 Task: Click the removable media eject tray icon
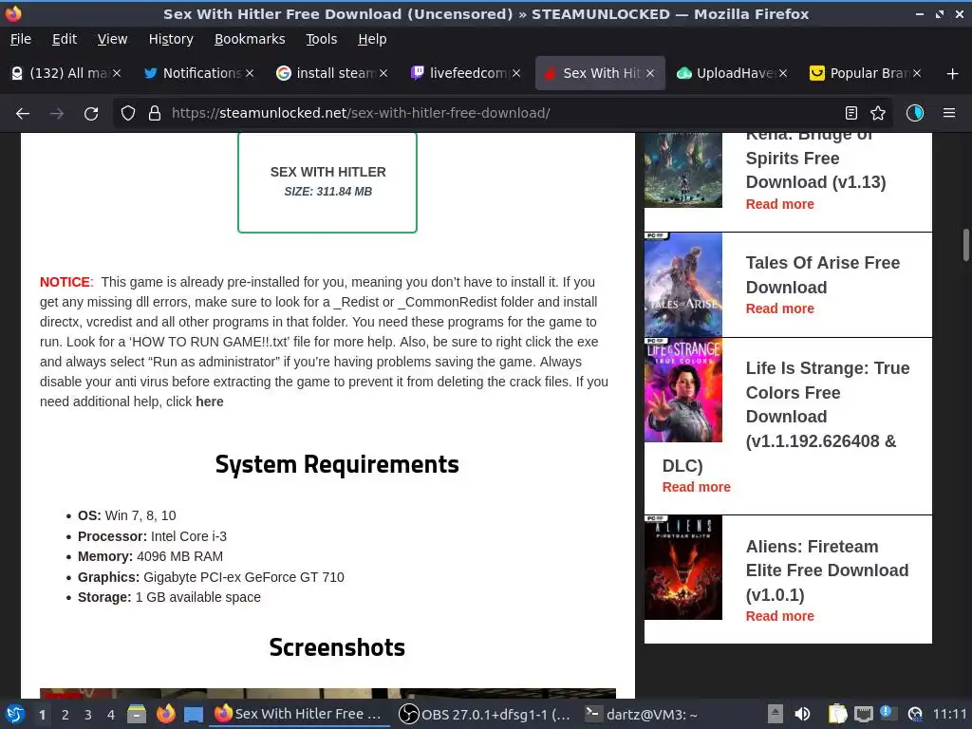pyautogui.click(x=776, y=714)
